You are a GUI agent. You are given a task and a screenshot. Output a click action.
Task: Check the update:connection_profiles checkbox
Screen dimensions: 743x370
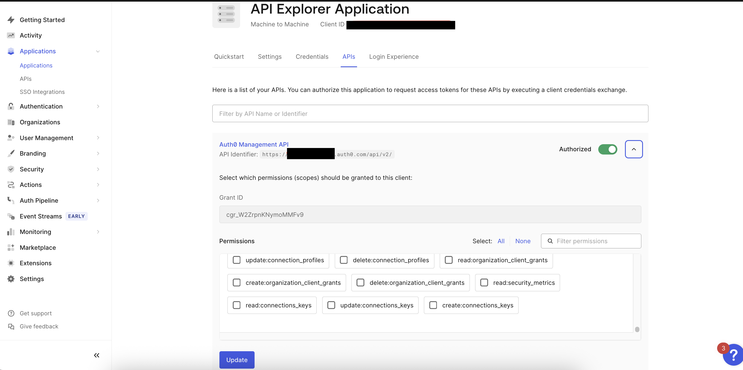237,260
